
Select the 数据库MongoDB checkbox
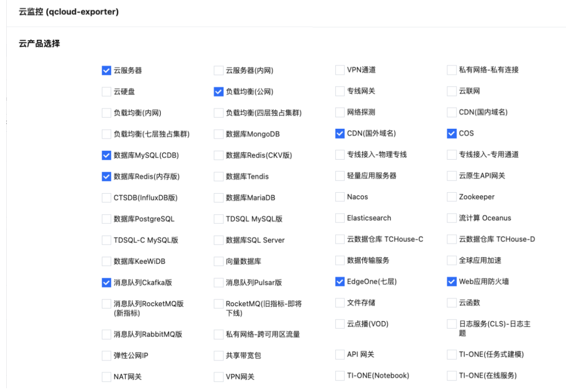coord(219,134)
